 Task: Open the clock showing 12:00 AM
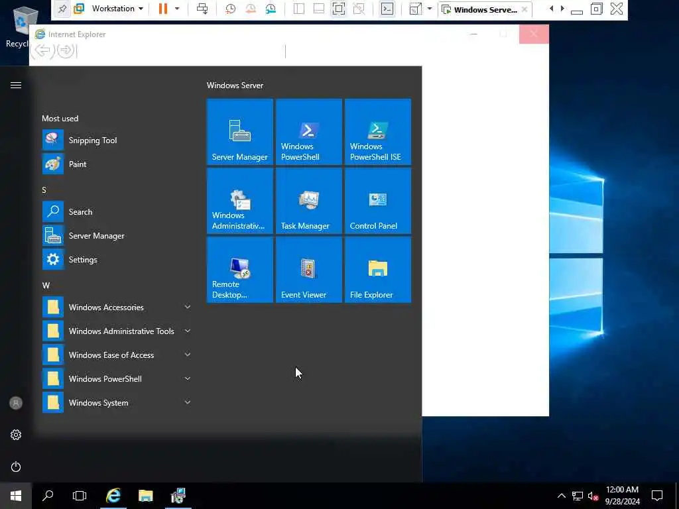coord(622,496)
